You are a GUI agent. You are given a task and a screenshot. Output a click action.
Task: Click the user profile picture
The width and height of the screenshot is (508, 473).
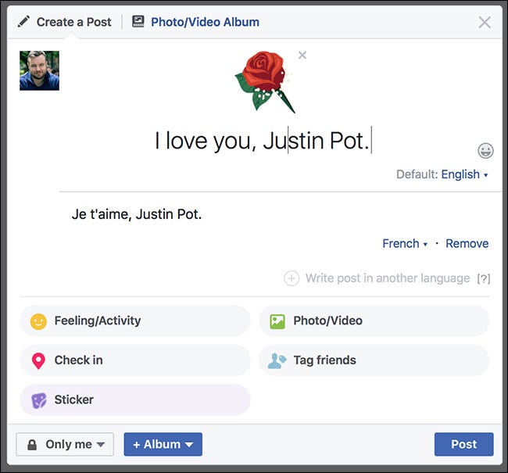[39, 71]
